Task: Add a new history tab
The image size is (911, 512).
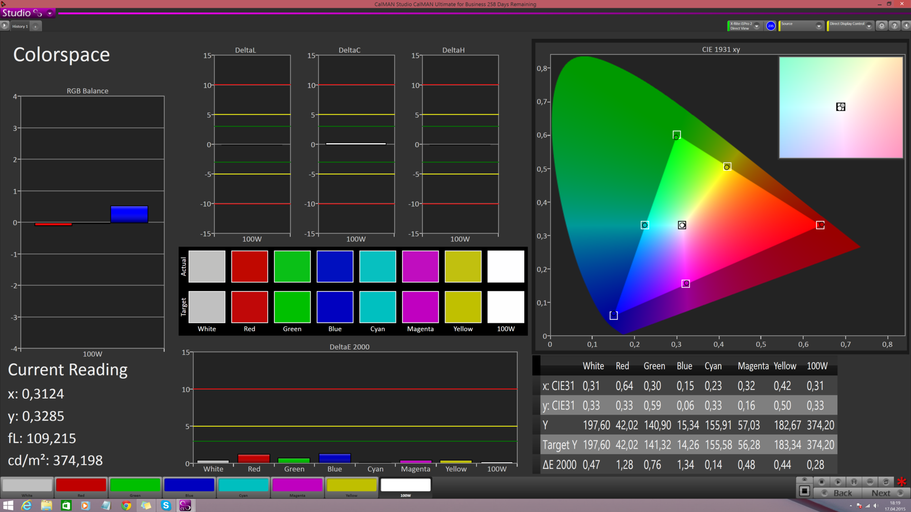Action: (x=36, y=27)
